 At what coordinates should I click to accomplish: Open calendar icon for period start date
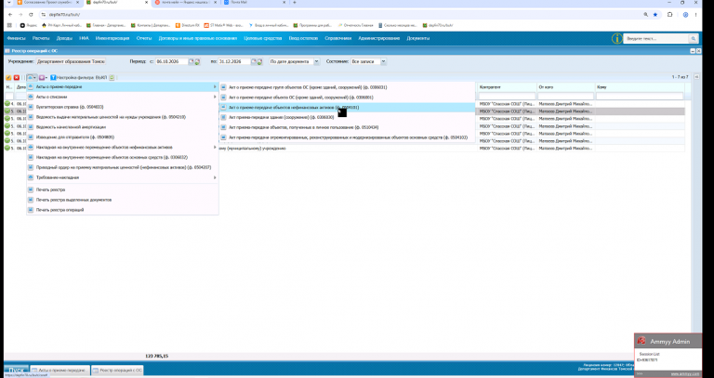pyautogui.click(x=192, y=61)
